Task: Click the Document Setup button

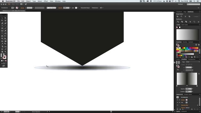Action: pyautogui.click(x=85, y=8)
